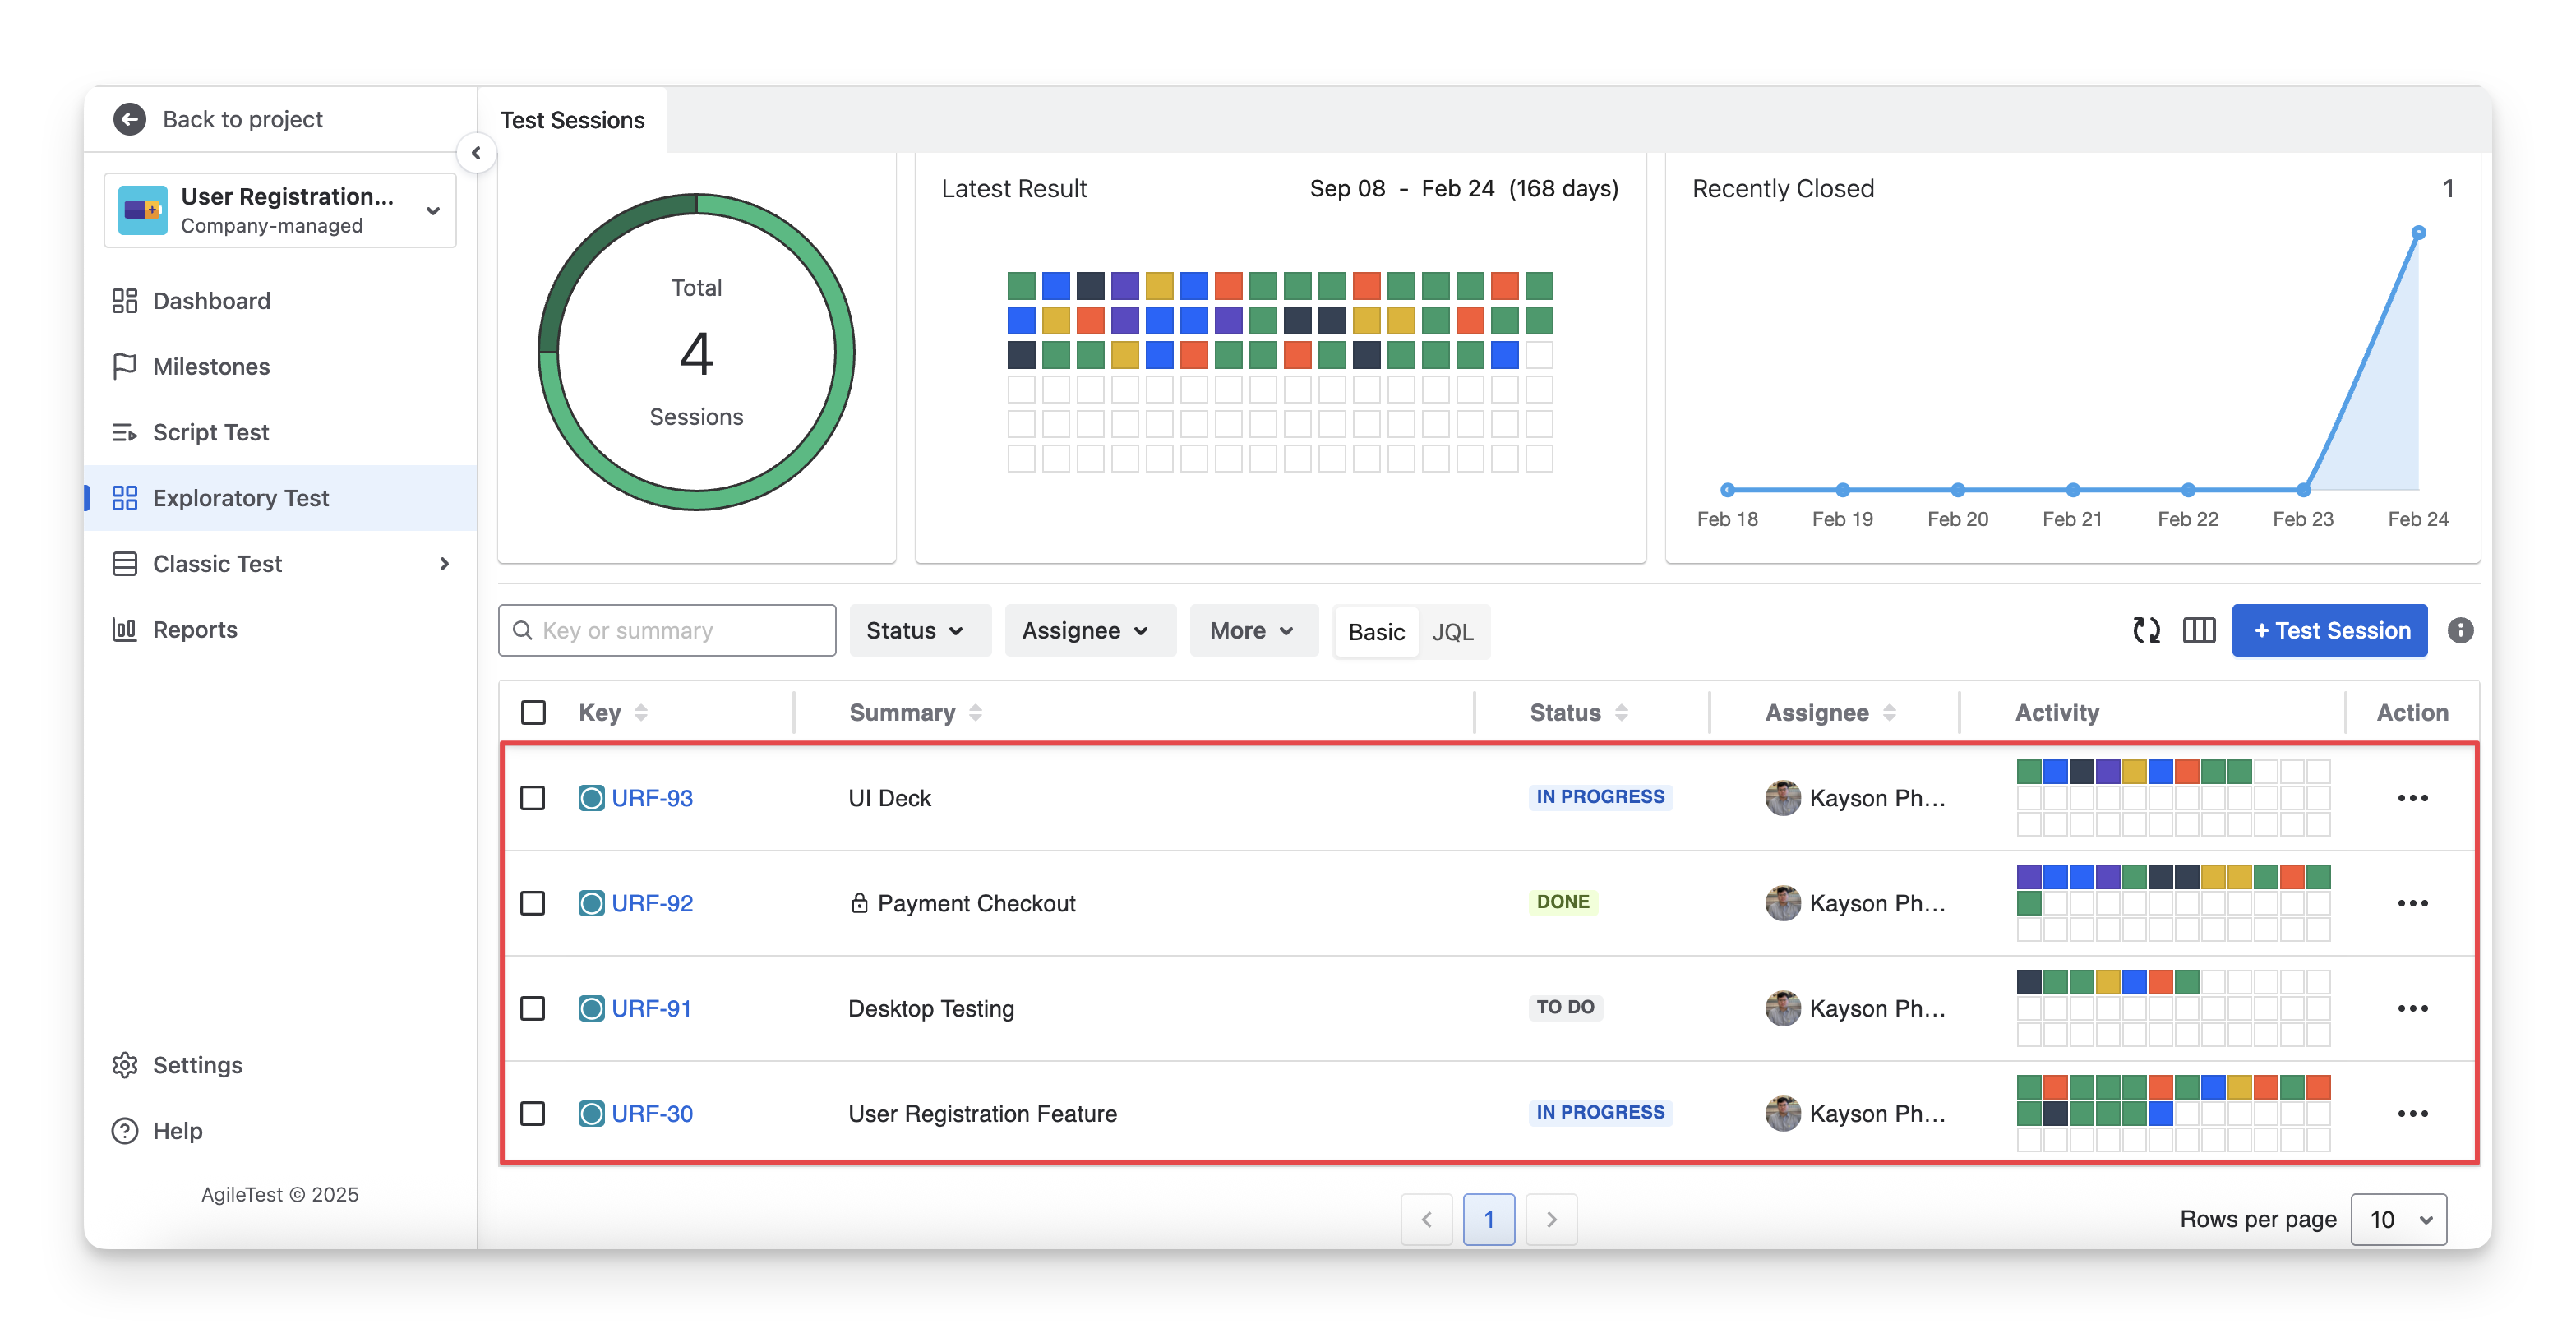Click the refresh sessions icon
Image resolution: width=2576 pixels, height=1333 pixels.
click(x=2146, y=630)
